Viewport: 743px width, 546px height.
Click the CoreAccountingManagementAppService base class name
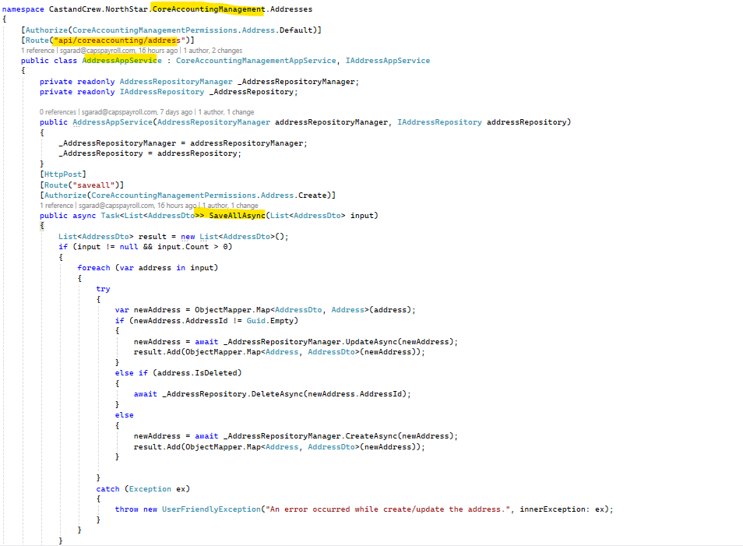255,60
